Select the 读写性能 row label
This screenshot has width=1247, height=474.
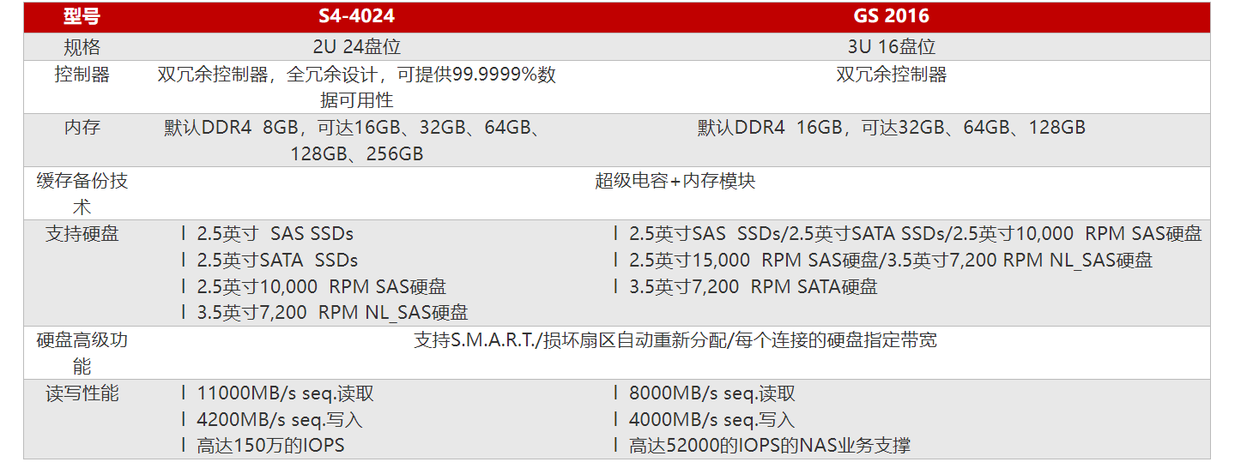tap(82, 393)
